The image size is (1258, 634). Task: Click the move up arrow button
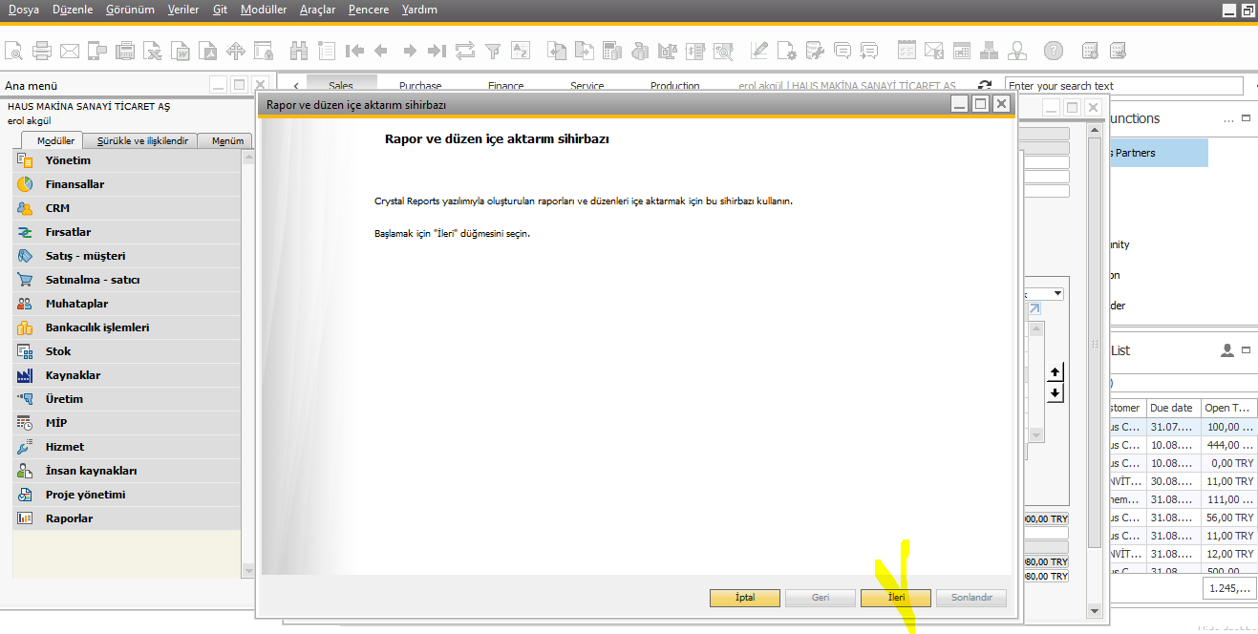[x=1055, y=371]
